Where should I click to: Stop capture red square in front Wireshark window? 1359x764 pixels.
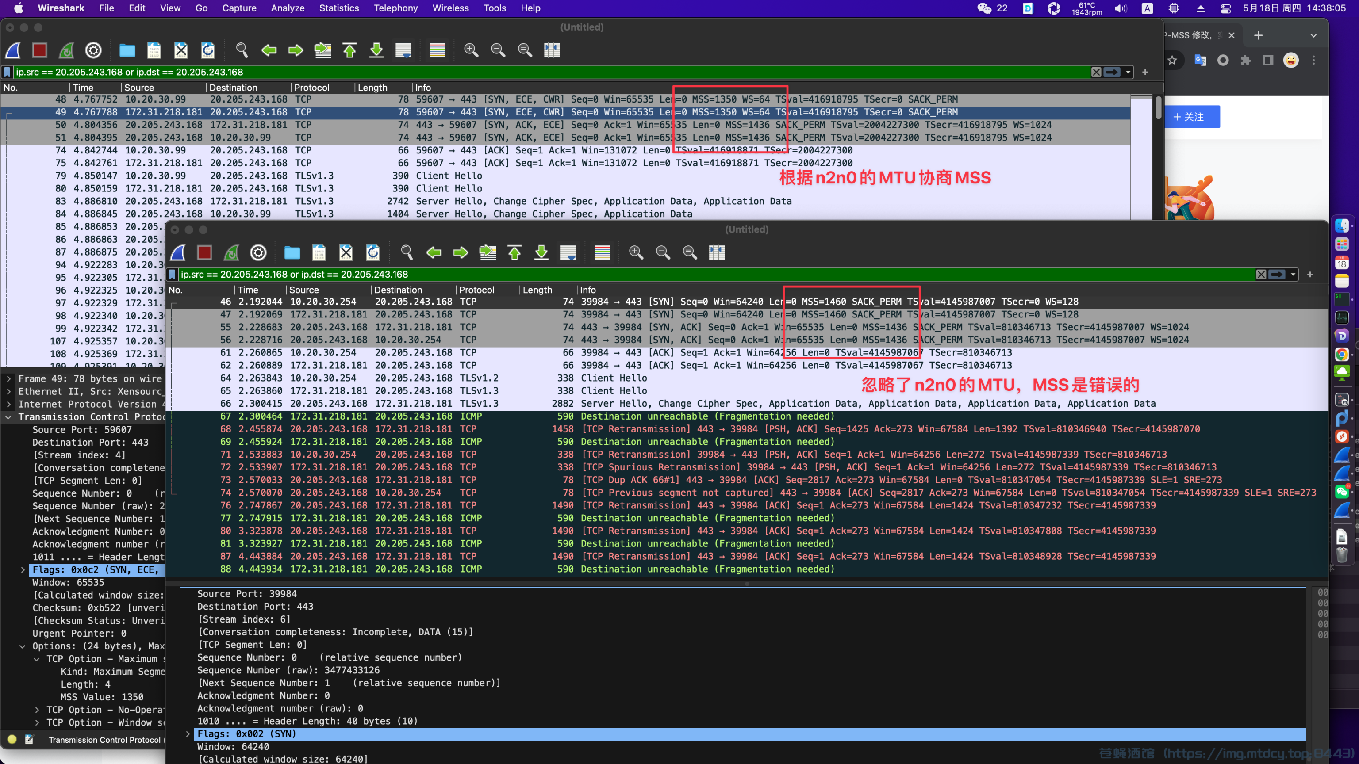[205, 252]
